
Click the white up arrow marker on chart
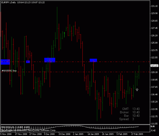[137, 90]
